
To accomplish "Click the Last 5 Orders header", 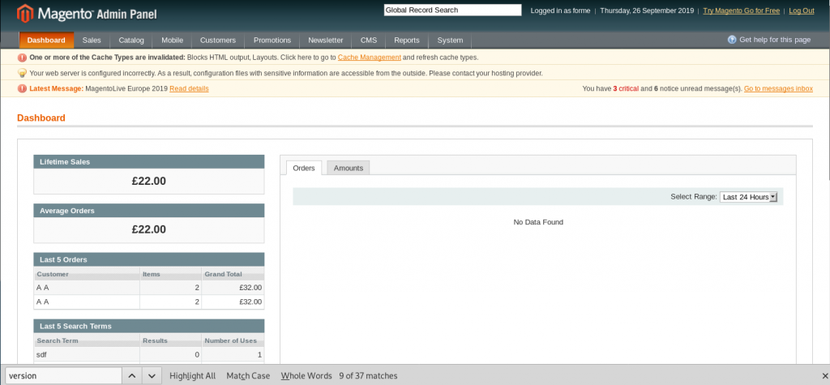I will click(x=149, y=259).
